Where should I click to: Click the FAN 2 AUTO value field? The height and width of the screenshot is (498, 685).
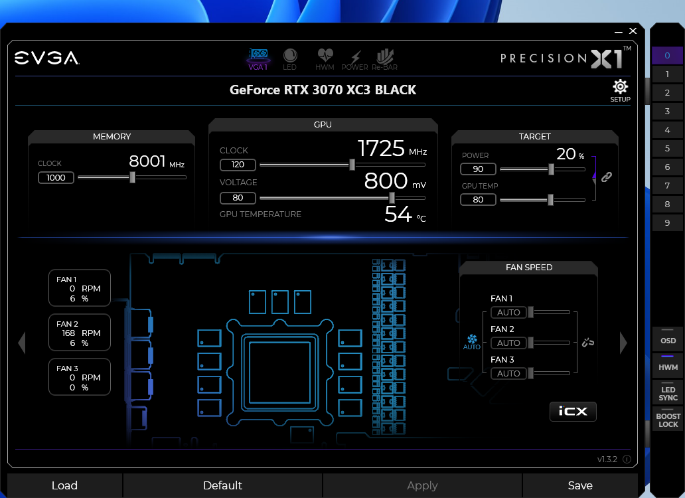click(508, 343)
